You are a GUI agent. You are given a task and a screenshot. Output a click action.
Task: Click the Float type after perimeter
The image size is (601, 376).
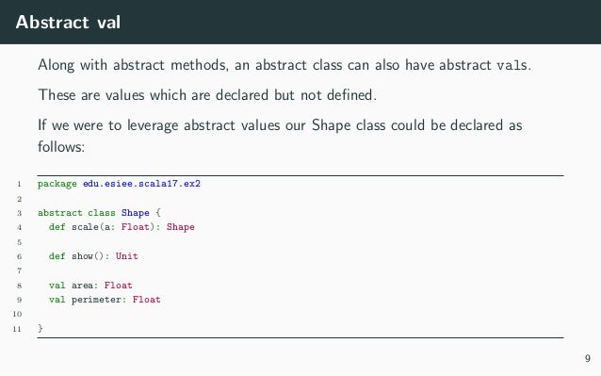coord(146,300)
